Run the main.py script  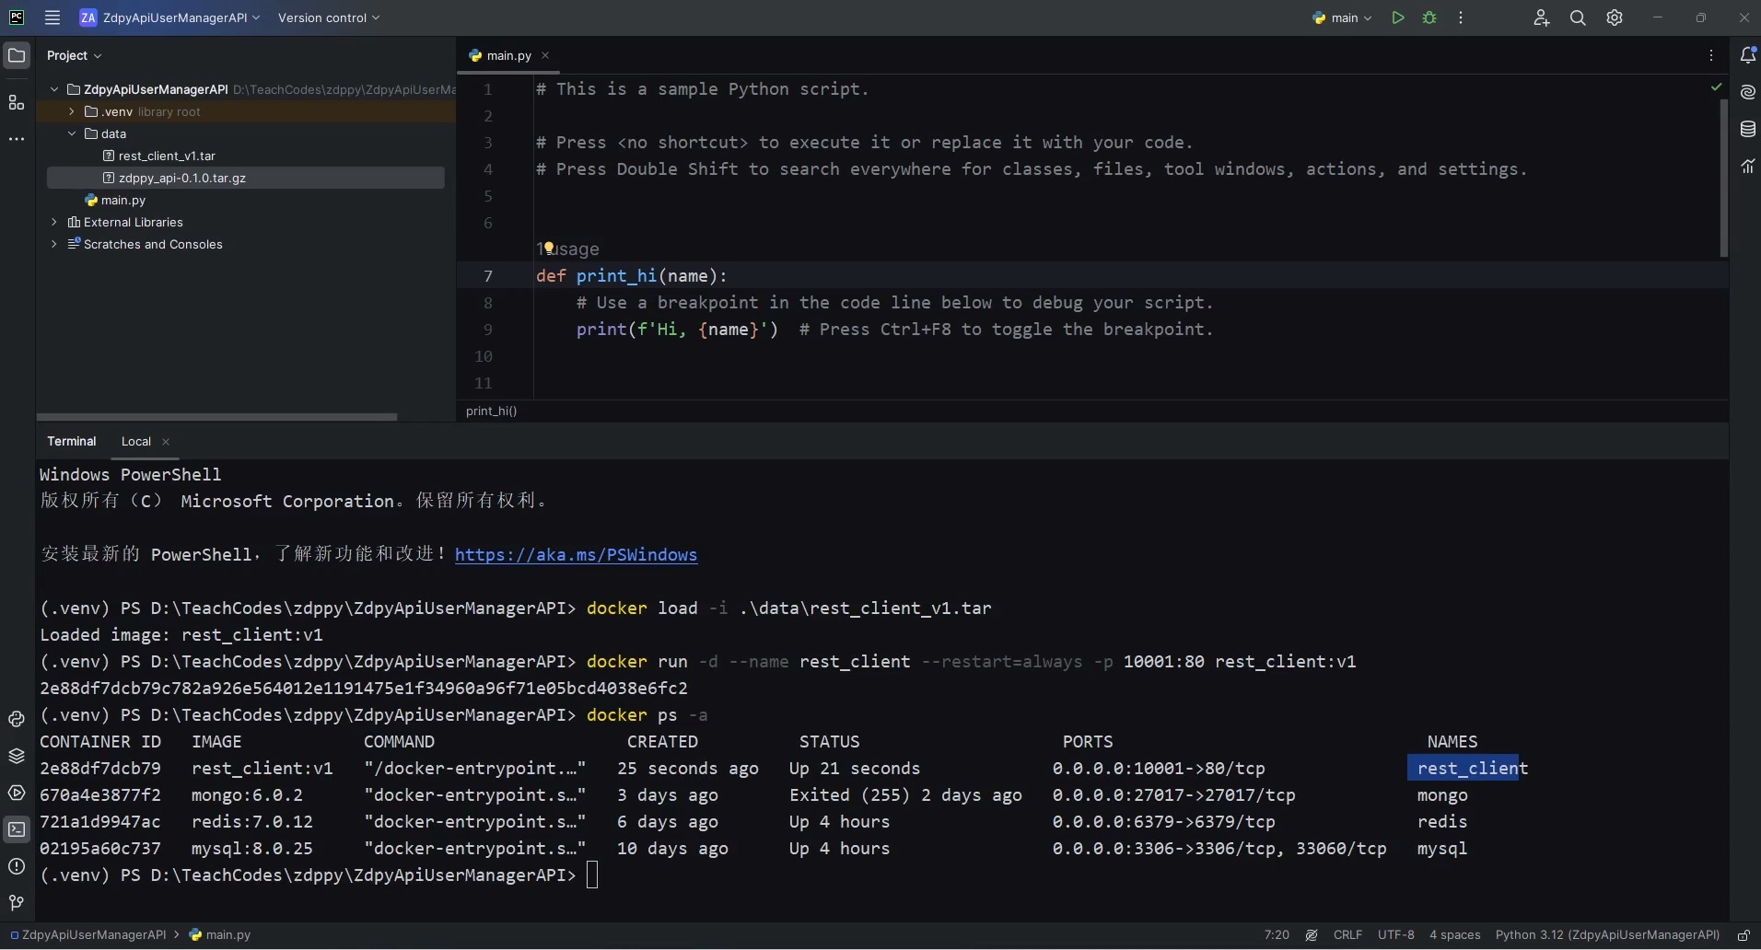pos(1398,17)
